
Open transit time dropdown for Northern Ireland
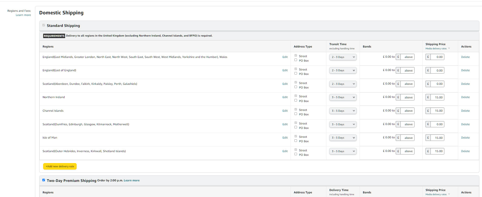(x=343, y=97)
